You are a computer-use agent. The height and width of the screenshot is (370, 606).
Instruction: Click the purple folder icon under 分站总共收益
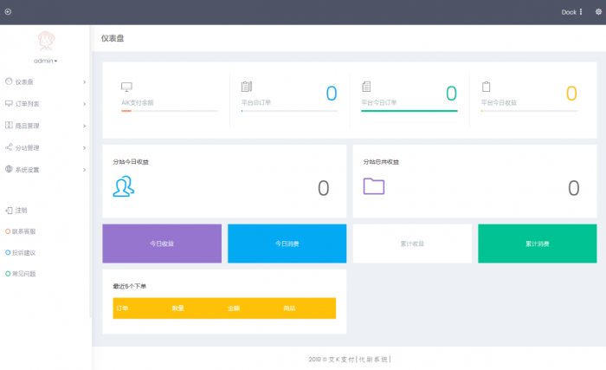coord(374,186)
